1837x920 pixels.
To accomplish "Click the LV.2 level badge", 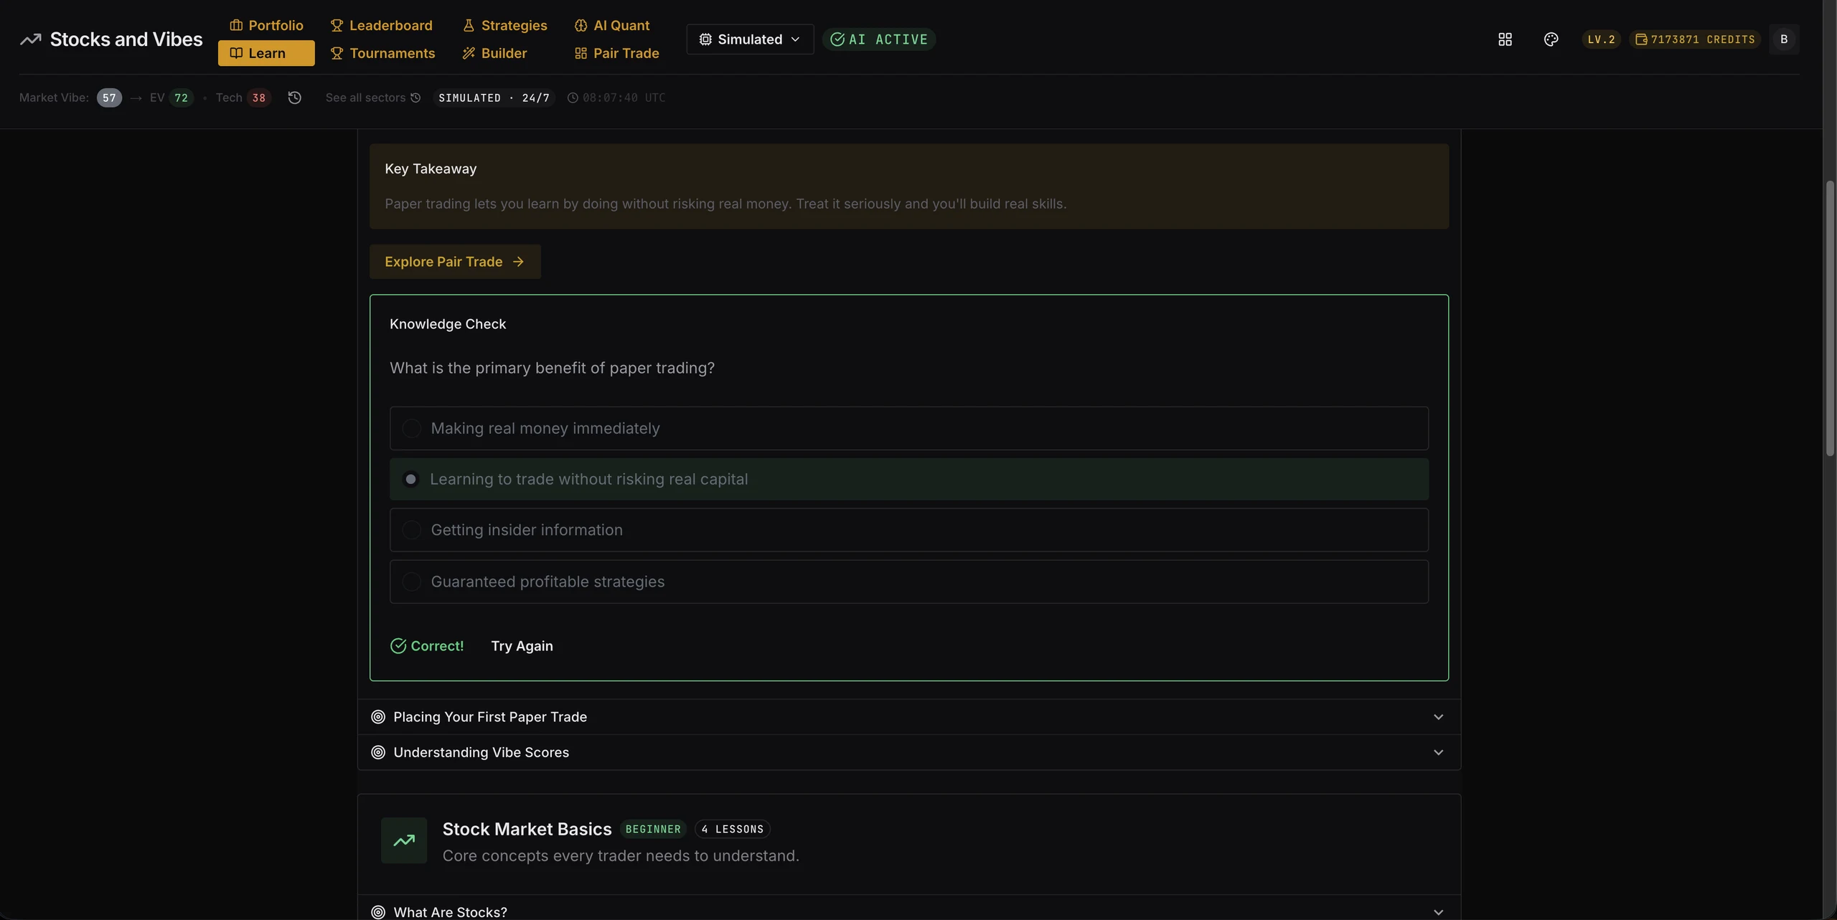I will click(x=1601, y=39).
